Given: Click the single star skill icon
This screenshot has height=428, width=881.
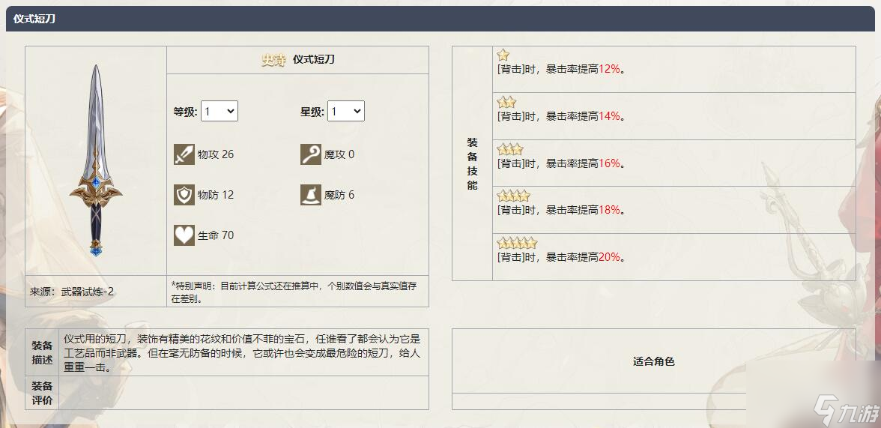Looking at the screenshot, I should (x=503, y=55).
